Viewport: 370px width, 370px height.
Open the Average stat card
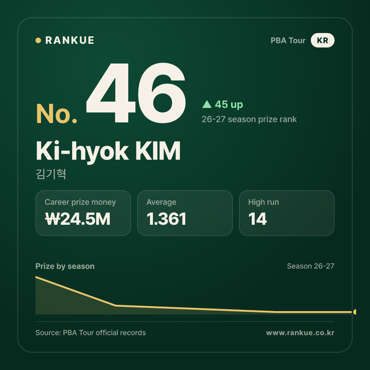click(185, 213)
